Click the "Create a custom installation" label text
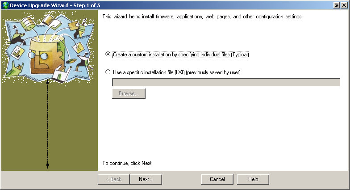 [181, 55]
